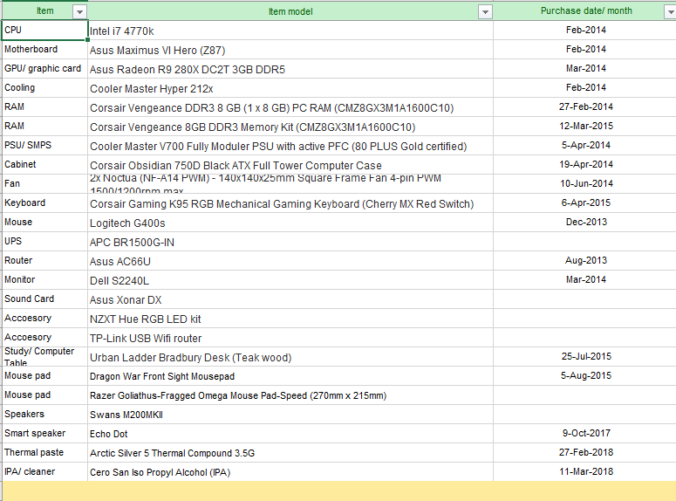Select Urban Ladder Bradbury Desk cell
This screenshot has width=676, height=501.
(x=290, y=356)
